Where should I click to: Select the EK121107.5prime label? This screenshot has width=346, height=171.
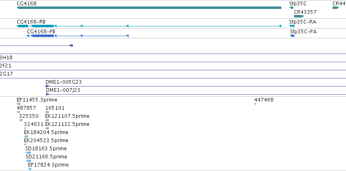(x=67, y=116)
